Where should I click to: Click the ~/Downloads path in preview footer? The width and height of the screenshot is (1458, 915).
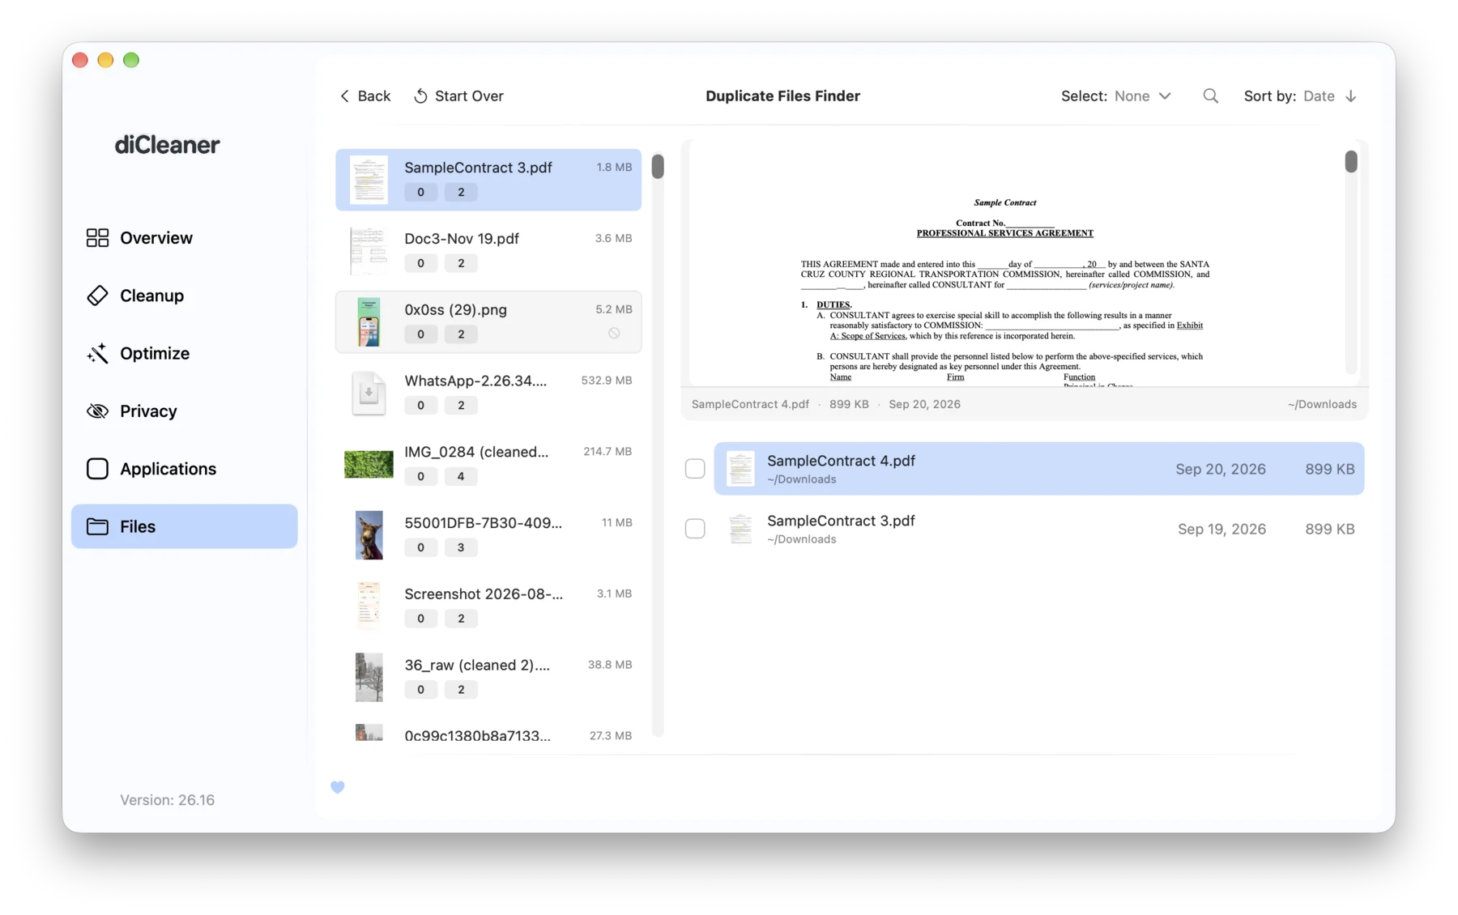click(1322, 404)
